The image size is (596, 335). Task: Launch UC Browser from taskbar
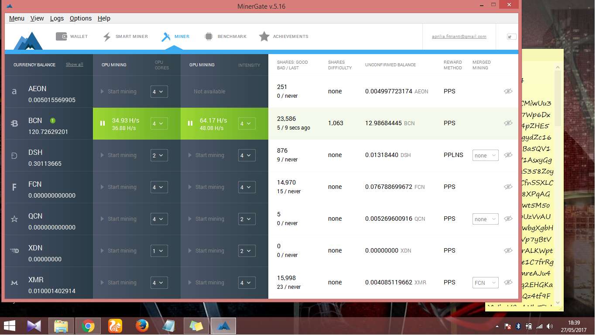coord(115,326)
